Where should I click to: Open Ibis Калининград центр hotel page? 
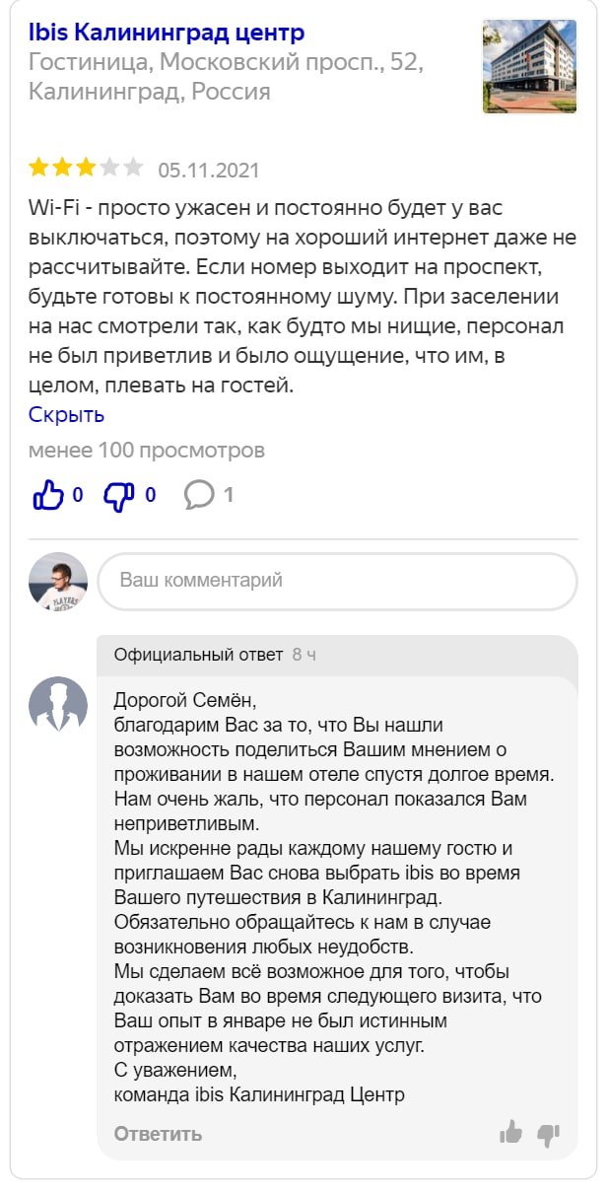point(167,33)
